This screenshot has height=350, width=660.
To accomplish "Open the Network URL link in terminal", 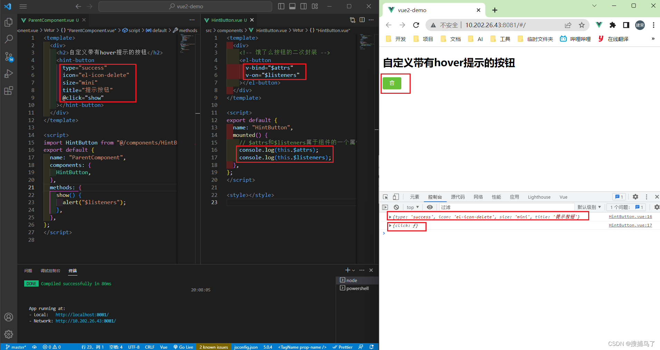I will tap(86, 321).
